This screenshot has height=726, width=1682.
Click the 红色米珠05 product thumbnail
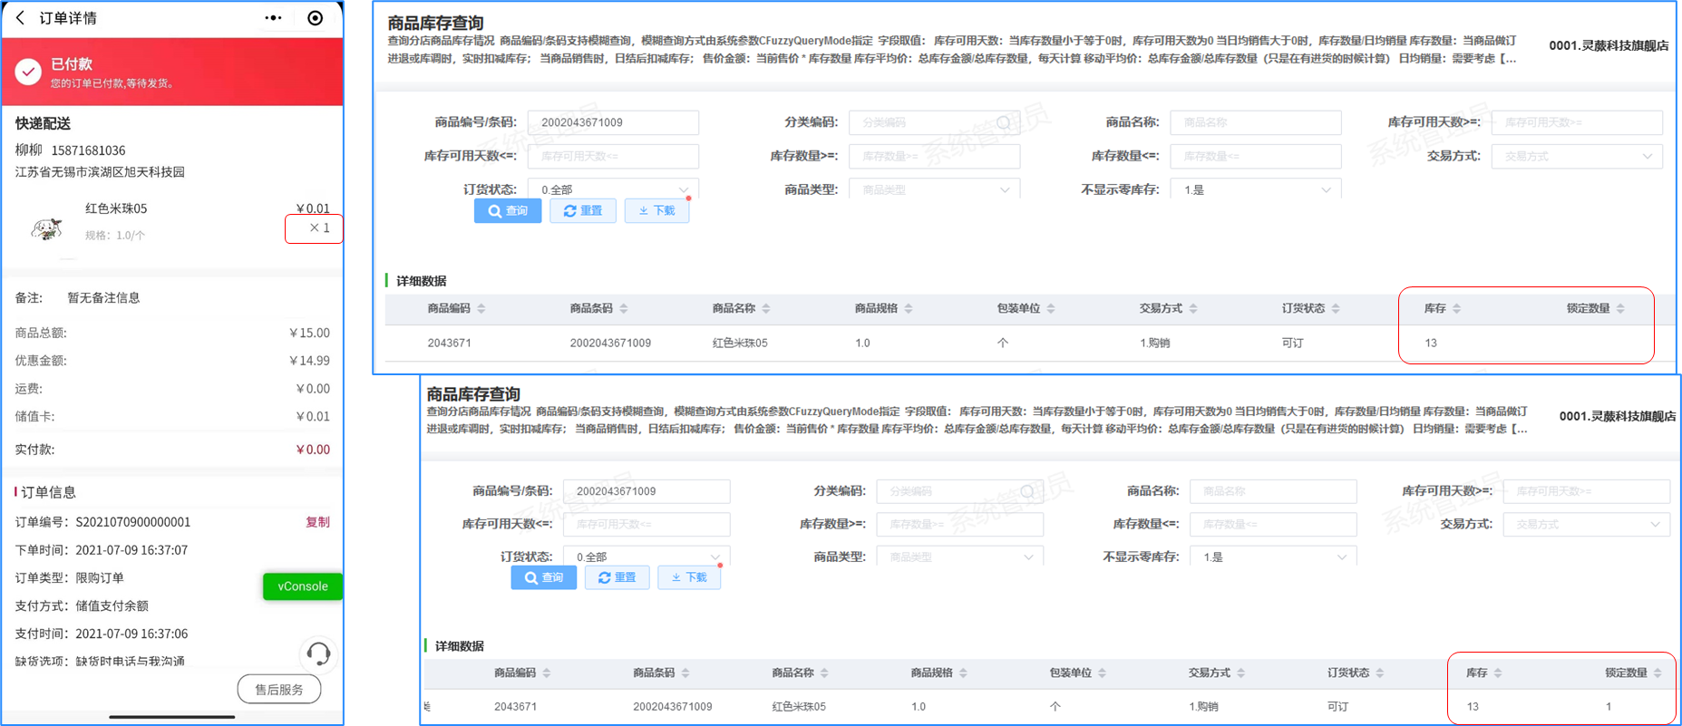point(46,229)
